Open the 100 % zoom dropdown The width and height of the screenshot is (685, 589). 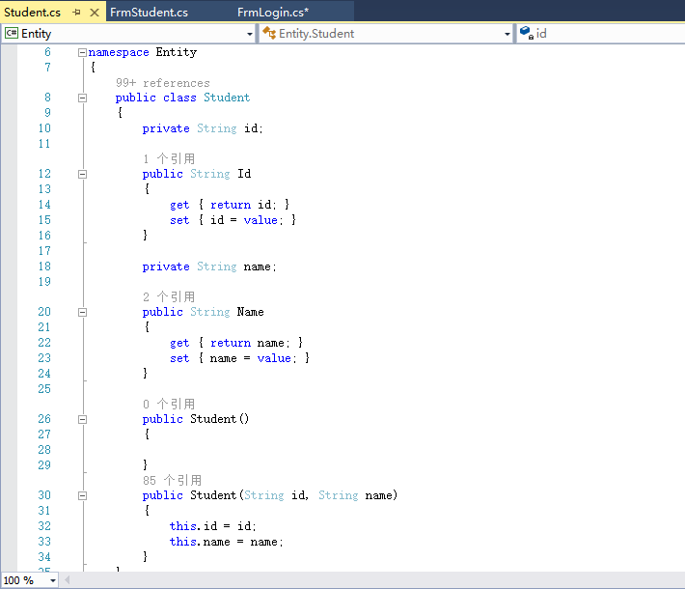(x=53, y=580)
